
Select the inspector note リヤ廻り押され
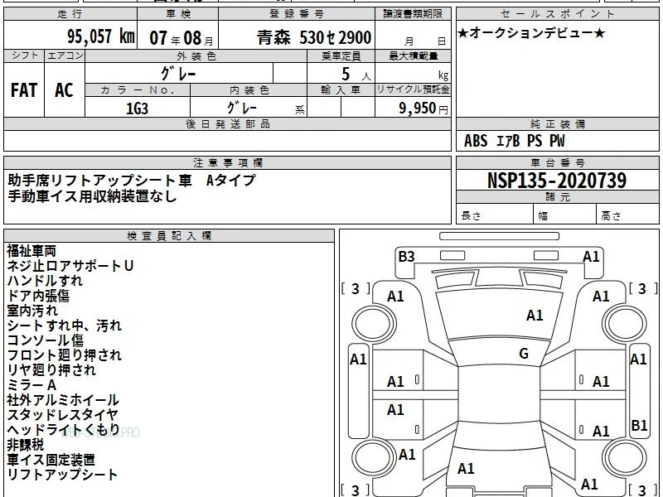coord(51,369)
